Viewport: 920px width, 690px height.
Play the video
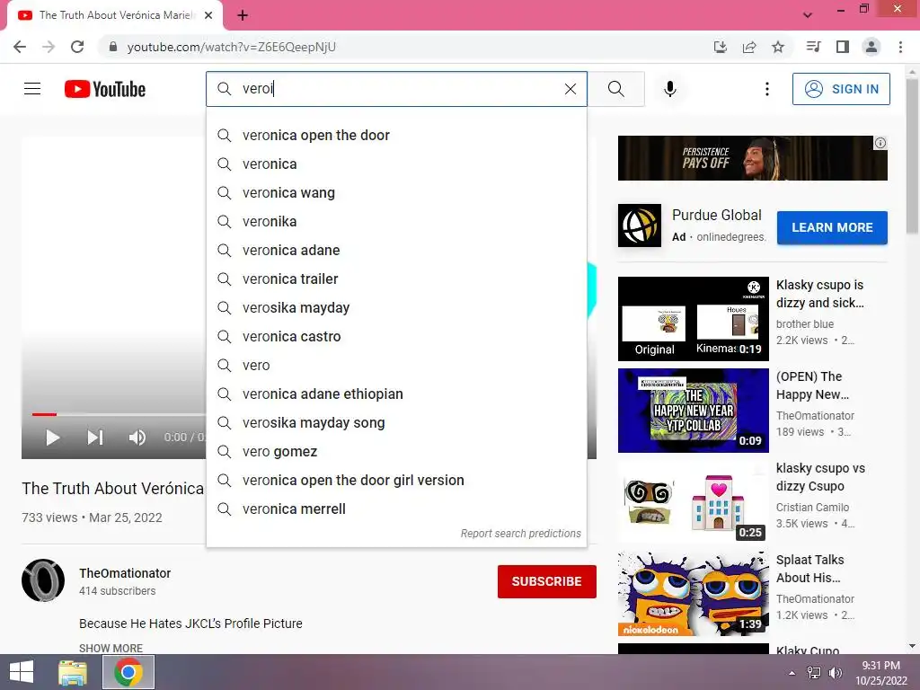pos(52,438)
